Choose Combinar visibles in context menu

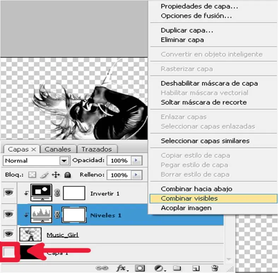(x=213, y=198)
